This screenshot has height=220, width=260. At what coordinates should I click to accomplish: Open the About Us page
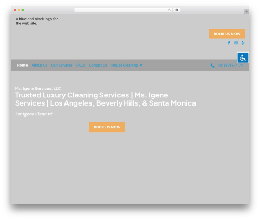40,65
